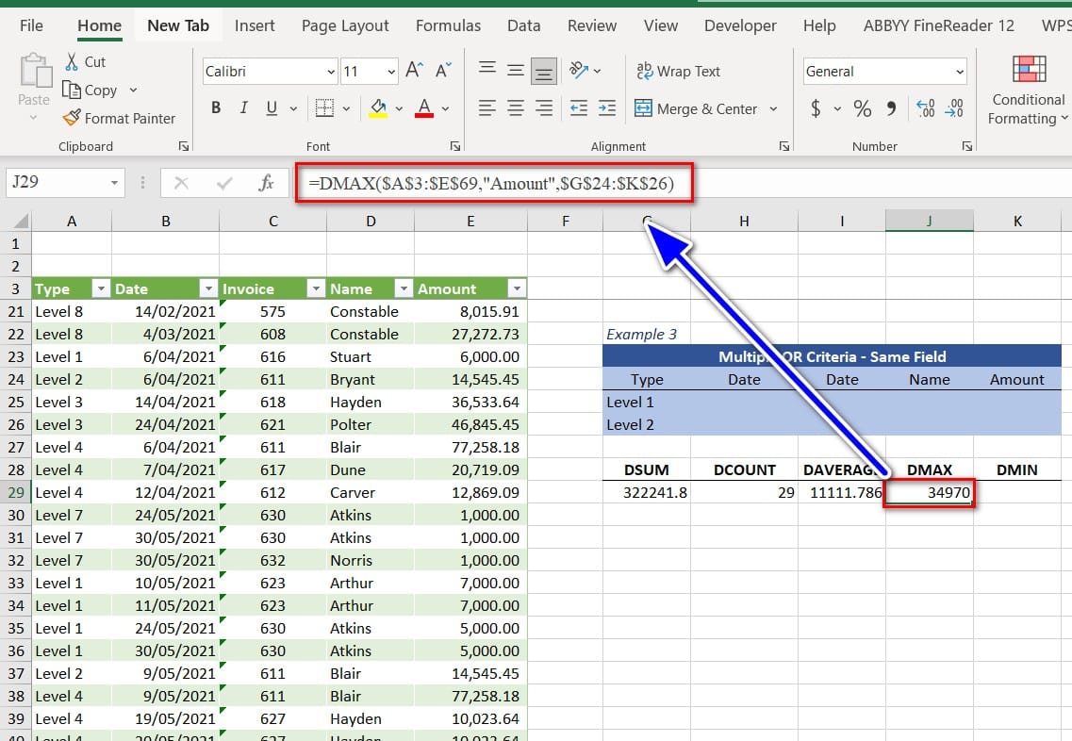1072x741 pixels.
Task: Click the Copy button
Action: pyautogui.click(x=90, y=91)
